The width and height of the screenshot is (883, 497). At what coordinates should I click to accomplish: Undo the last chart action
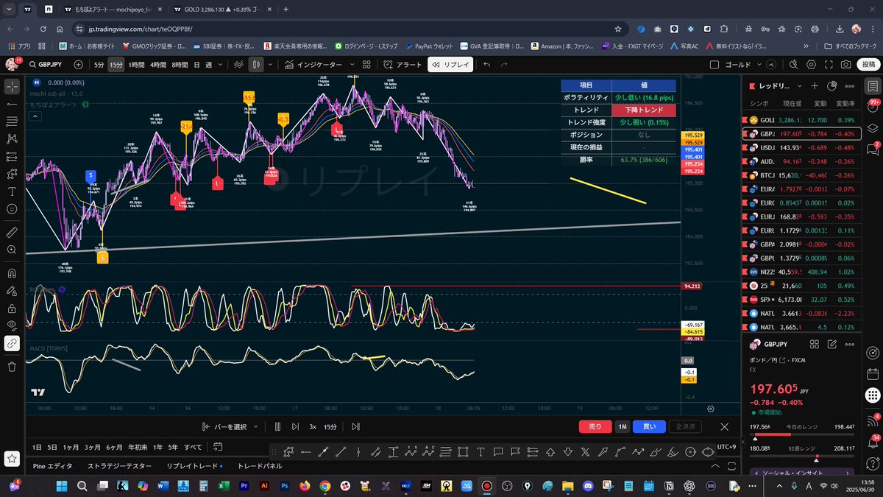(486, 65)
